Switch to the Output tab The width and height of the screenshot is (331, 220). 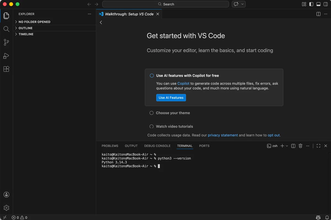pyautogui.click(x=131, y=146)
